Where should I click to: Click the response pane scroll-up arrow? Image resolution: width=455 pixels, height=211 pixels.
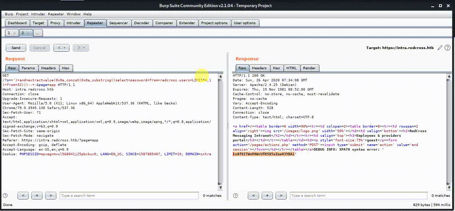pyautogui.click(x=449, y=76)
